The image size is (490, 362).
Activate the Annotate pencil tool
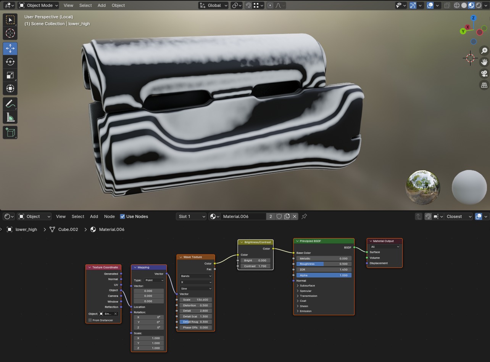click(x=10, y=104)
